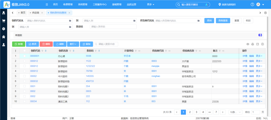Check the row 5 中兴鼠标 checkbox
The height and width of the screenshot is (120, 271).
coord(25,76)
